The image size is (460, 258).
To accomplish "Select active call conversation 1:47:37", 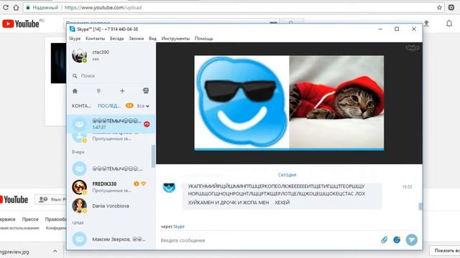I will (111, 124).
